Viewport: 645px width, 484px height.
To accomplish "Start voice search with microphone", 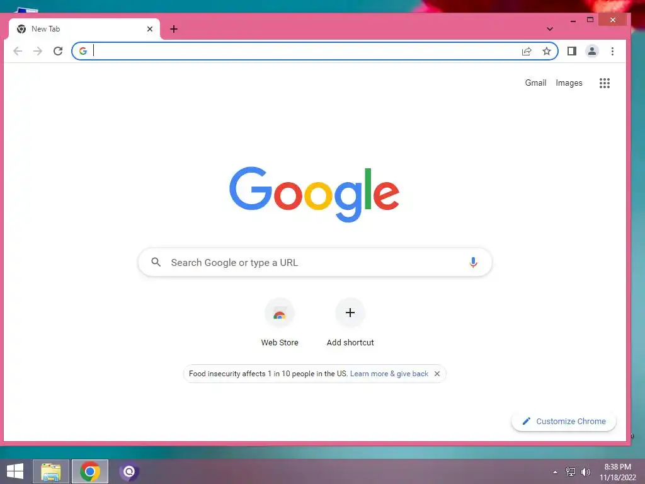I will click(x=473, y=262).
